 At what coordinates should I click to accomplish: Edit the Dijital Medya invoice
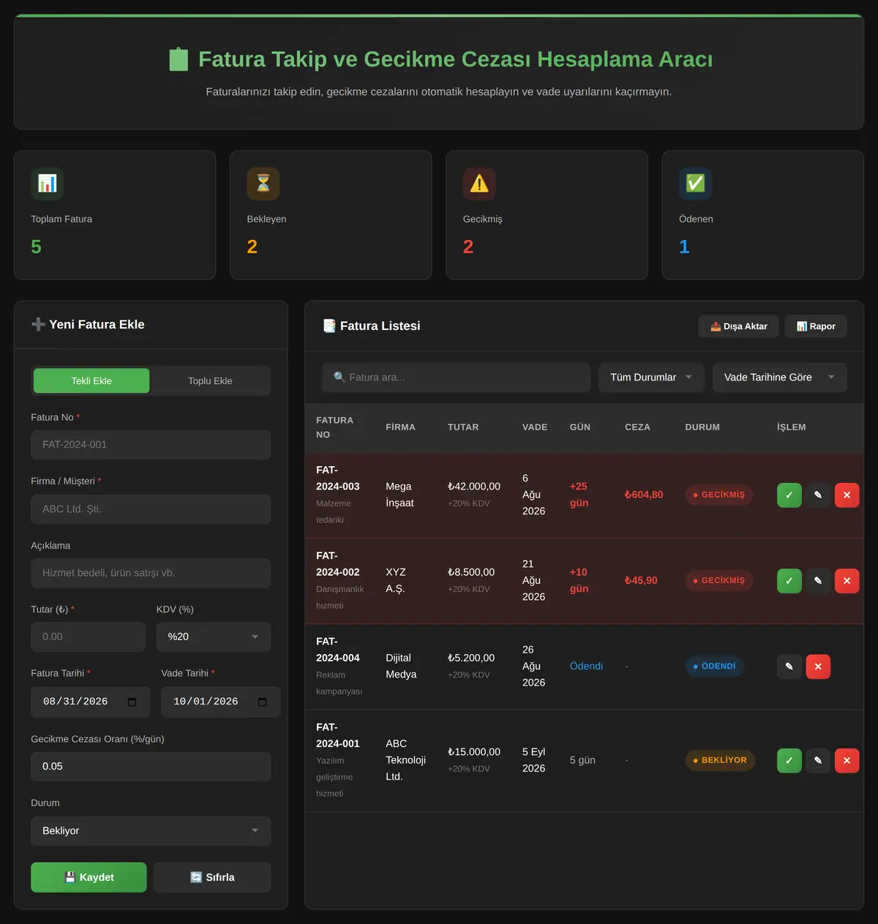coord(789,666)
